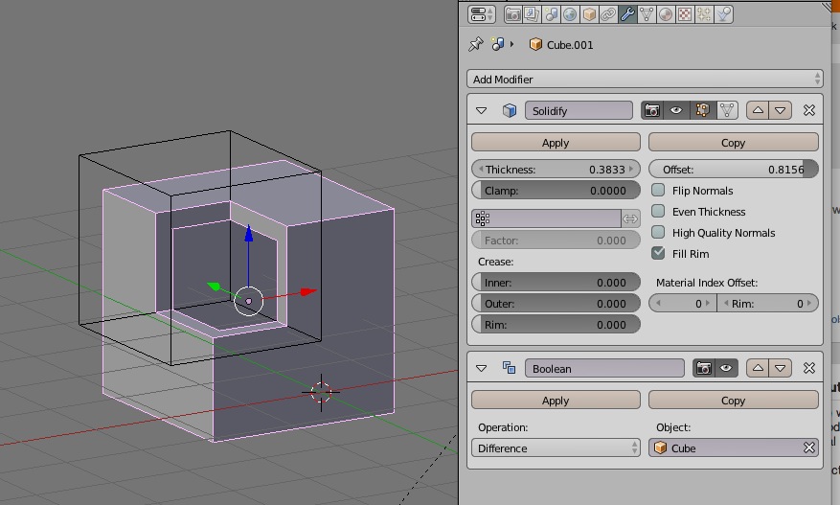
Task: Click the Boolean modifier type icon
Action: coord(509,368)
